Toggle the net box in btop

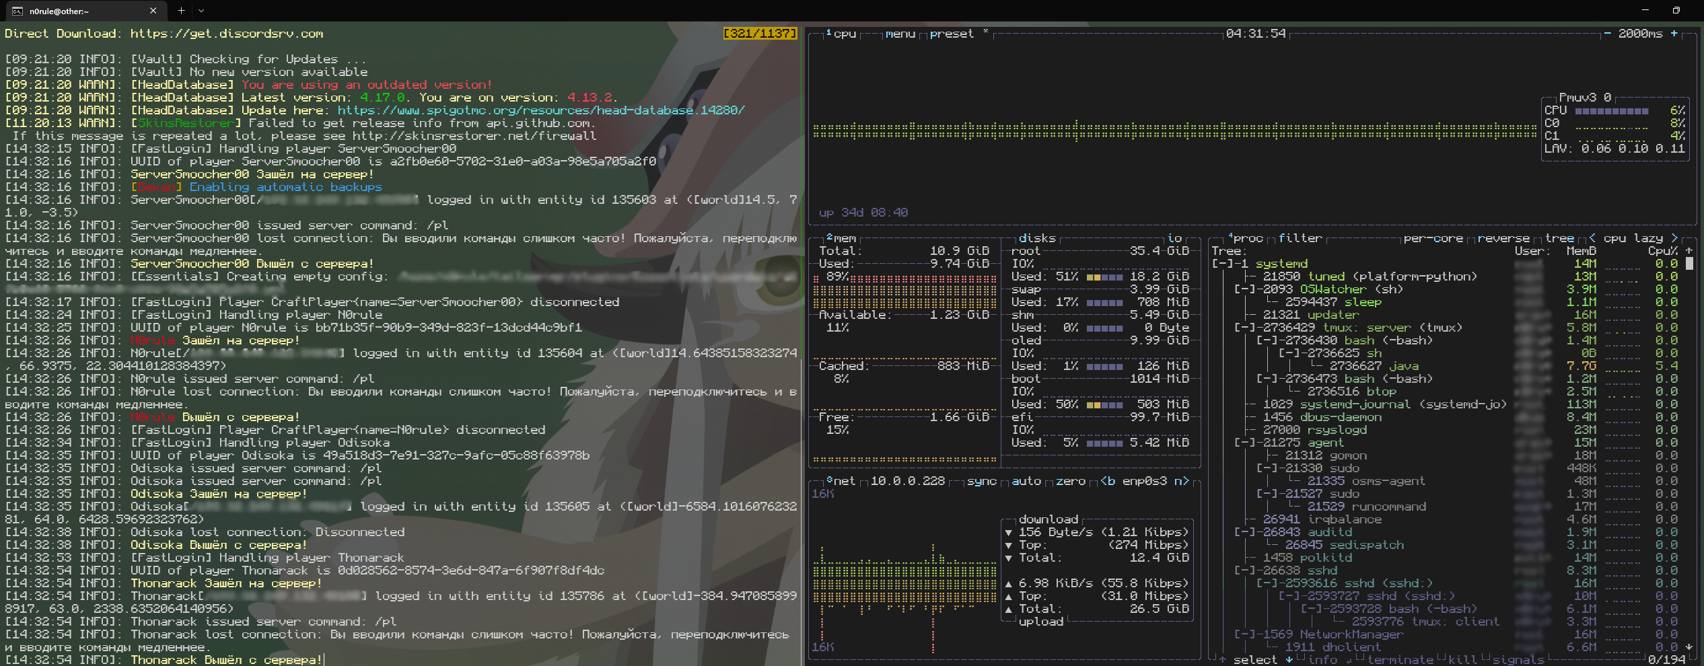841,481
